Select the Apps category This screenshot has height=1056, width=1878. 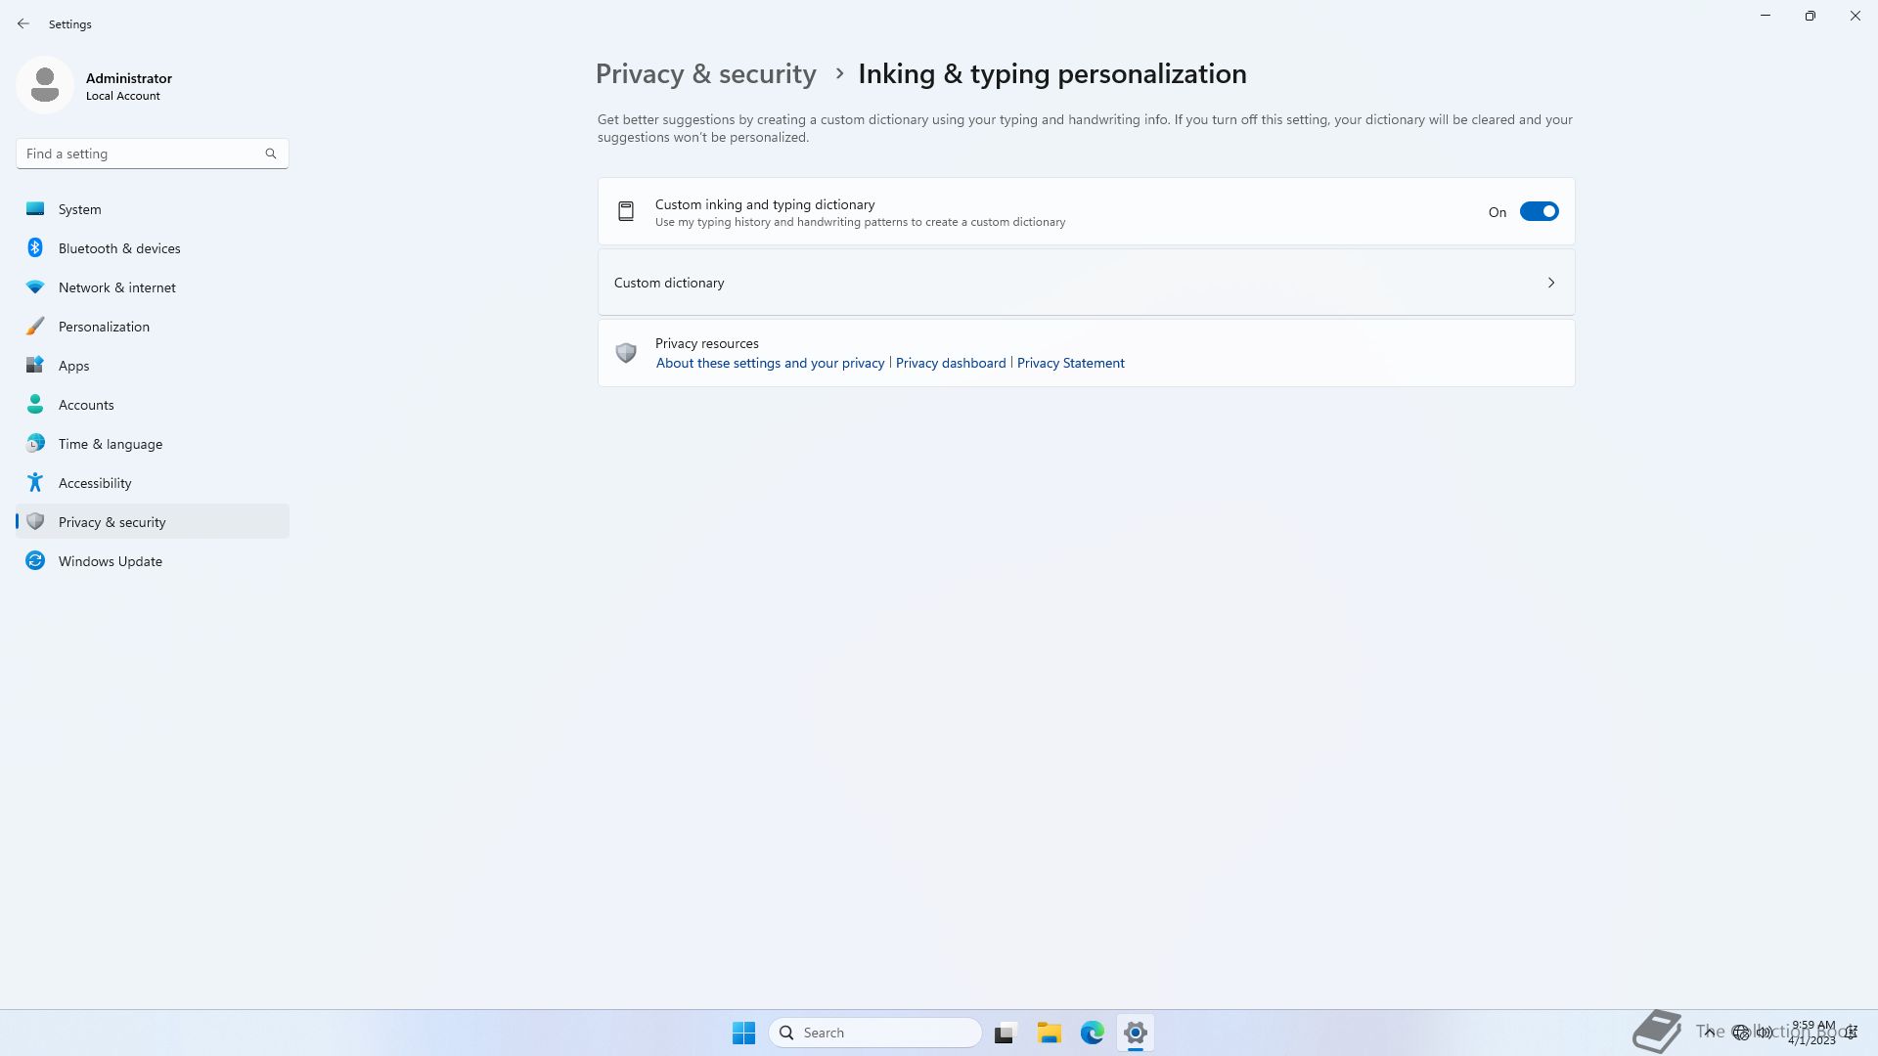73,366
